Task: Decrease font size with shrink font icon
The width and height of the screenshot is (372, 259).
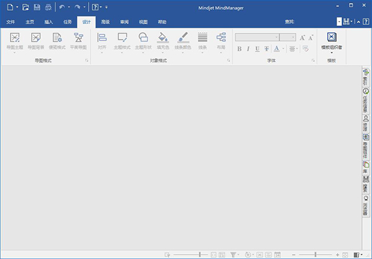Action: click(311, 37)
